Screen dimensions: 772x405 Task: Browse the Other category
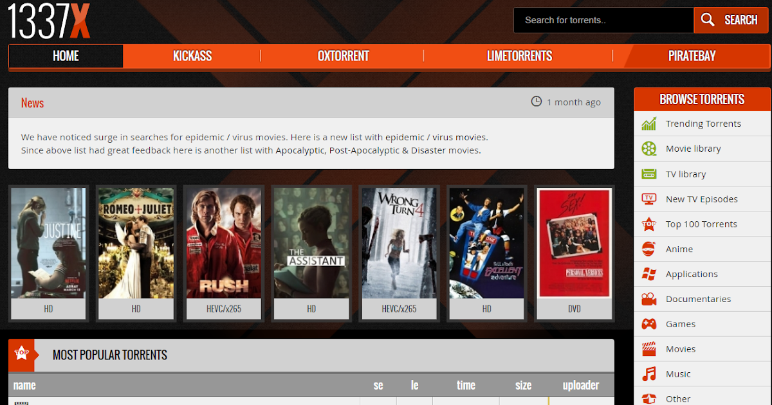tap(678, 399)
